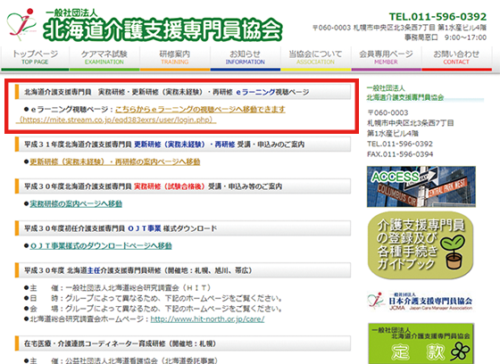Viewport: 500px width, 364px height.
Task: Click the ACCESS street sign banner
Action: pyautogui.click(x=421, y=186)
